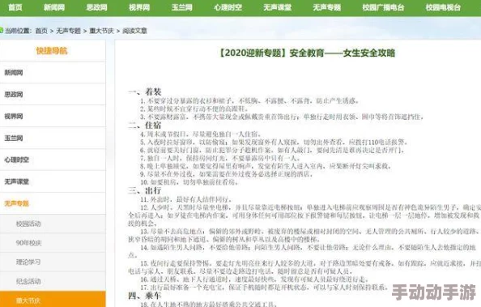
Task: Click the 重大节庆 breadcrumb link
Action: tap(101, 31)
